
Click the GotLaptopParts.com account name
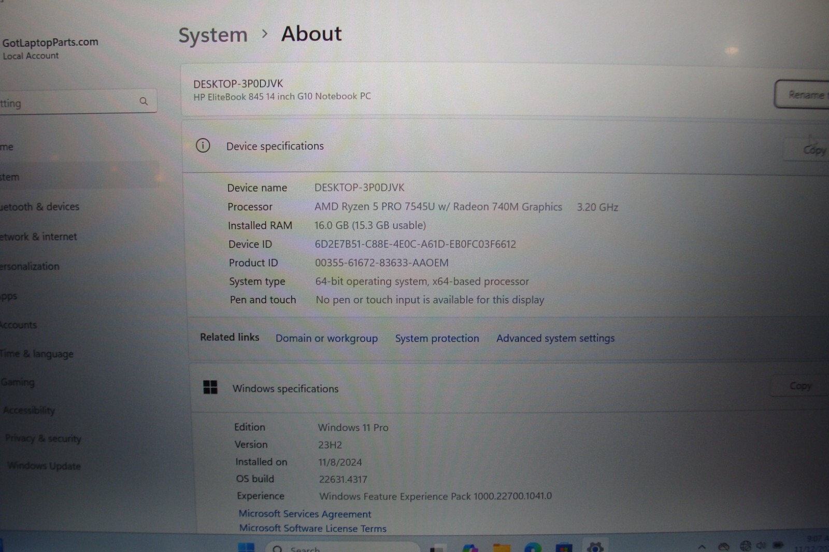coord(50,42)
